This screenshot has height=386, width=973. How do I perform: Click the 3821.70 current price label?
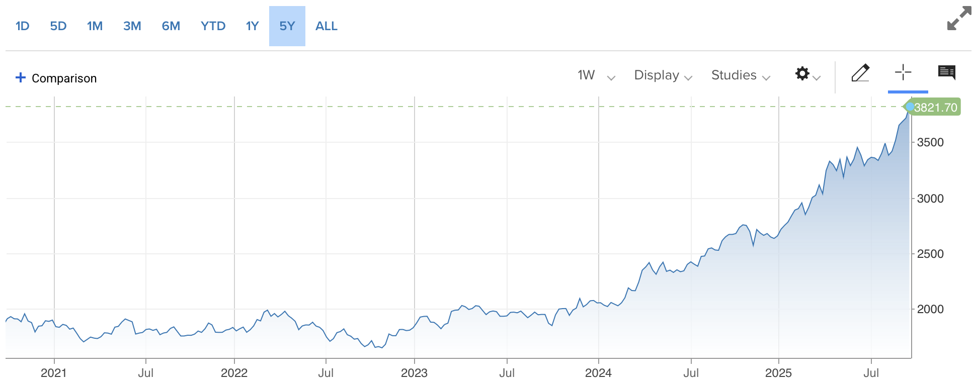click(935, 108)
